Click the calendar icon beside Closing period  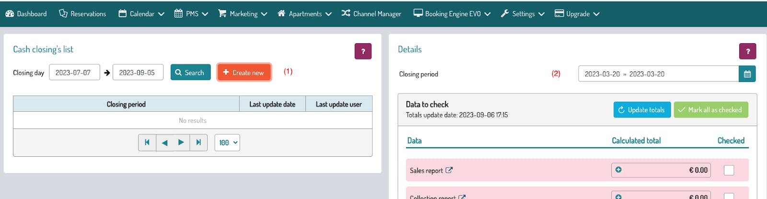[x=747, y=74]
